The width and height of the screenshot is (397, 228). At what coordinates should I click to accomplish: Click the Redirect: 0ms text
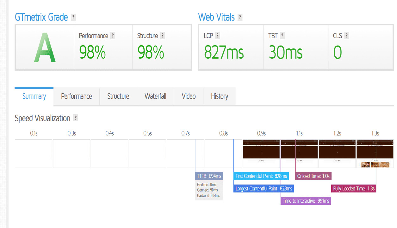207,185
